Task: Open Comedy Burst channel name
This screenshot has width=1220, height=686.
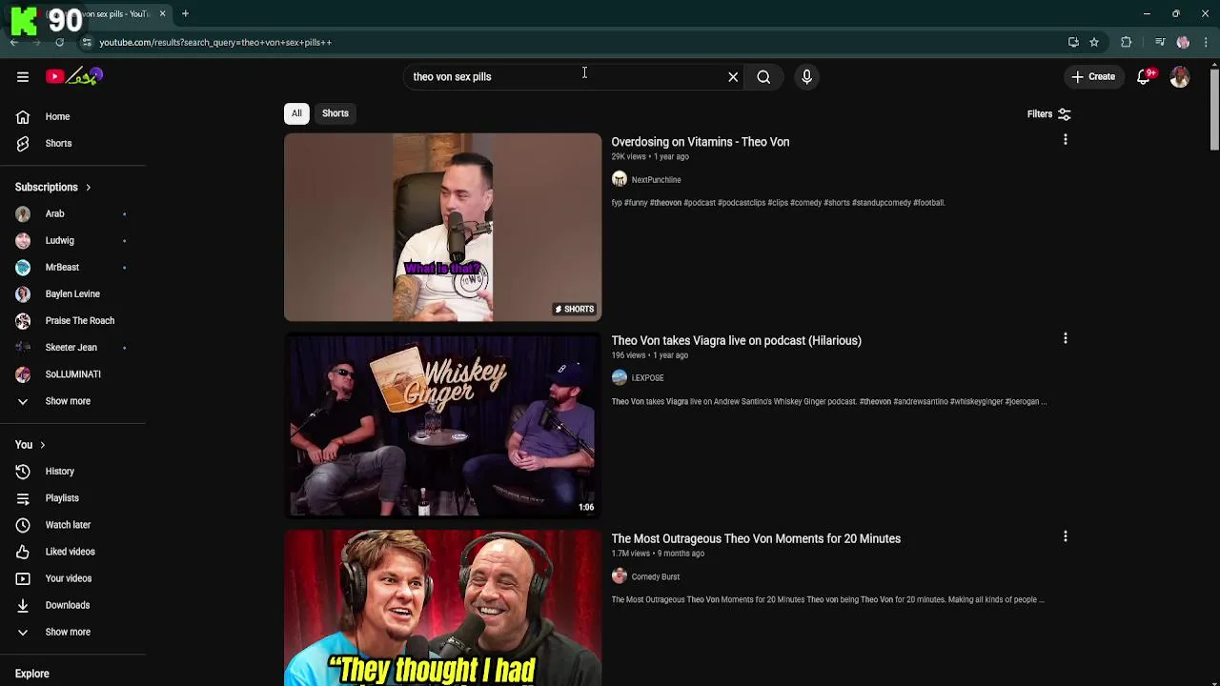Action: [655, 576]
